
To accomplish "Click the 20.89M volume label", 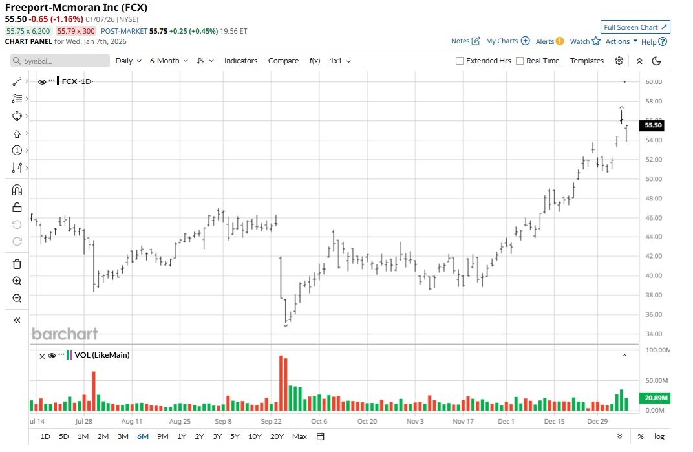I will (x=655, y=398).
